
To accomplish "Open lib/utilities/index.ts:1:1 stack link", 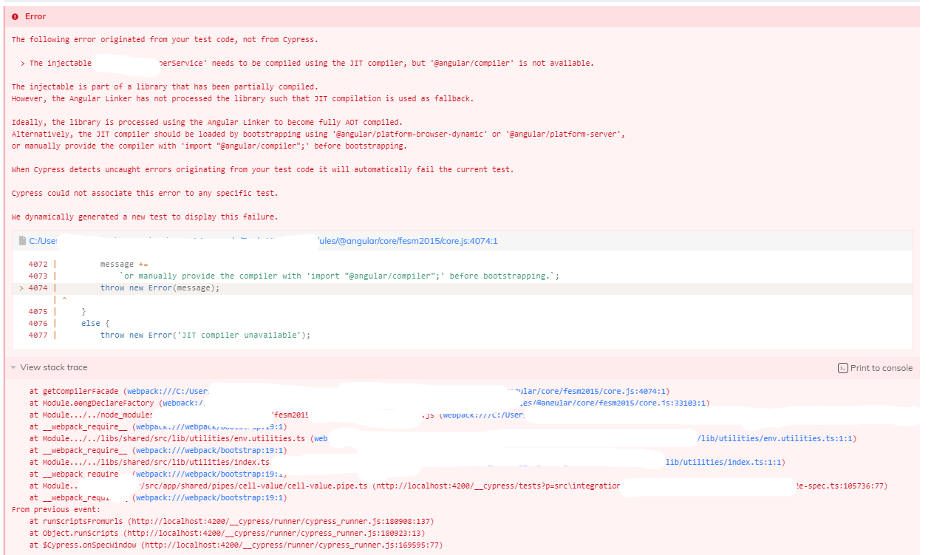I will pos(725,462).
